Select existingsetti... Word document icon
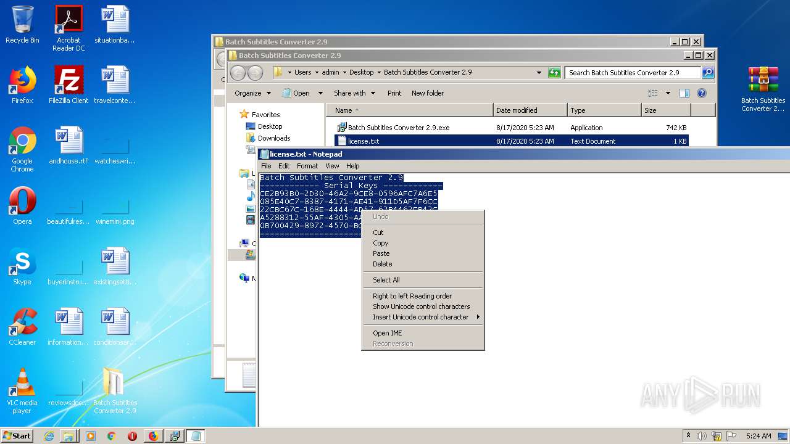Screen dimensions: 790x444 click(115, 266)
